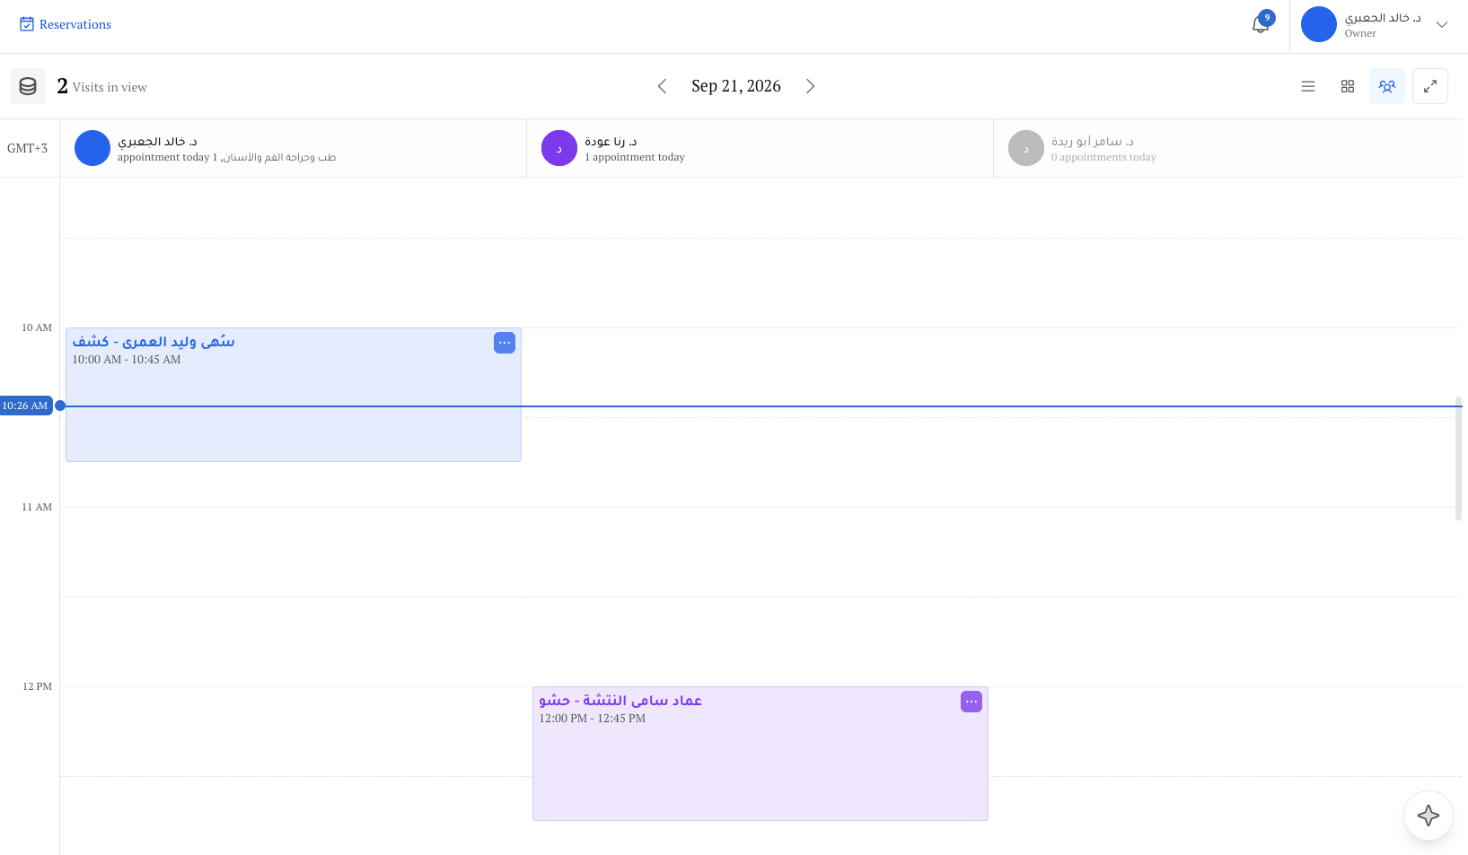Switch to grid view
Viewport: 1468px width, 855px height.
point(1348,86)
